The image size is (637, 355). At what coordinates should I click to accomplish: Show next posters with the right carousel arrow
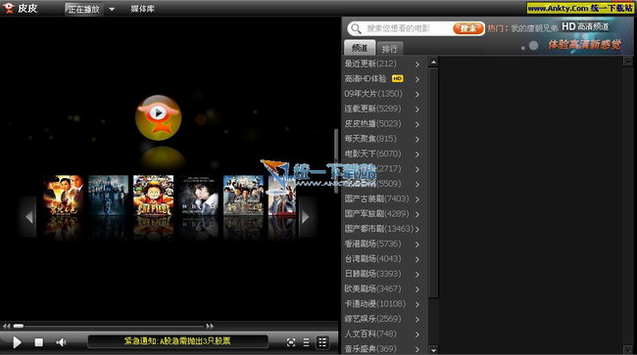(x=306, y=217)
